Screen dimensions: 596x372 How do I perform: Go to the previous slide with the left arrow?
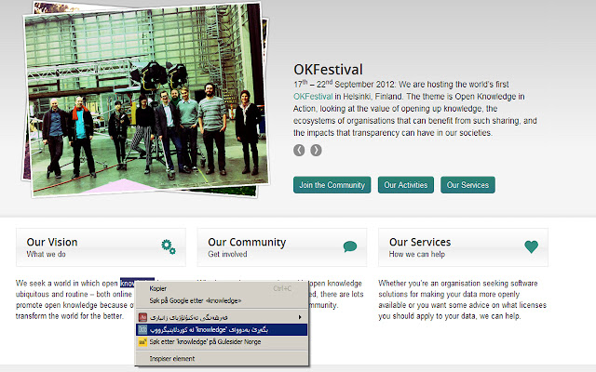[299, 151]
